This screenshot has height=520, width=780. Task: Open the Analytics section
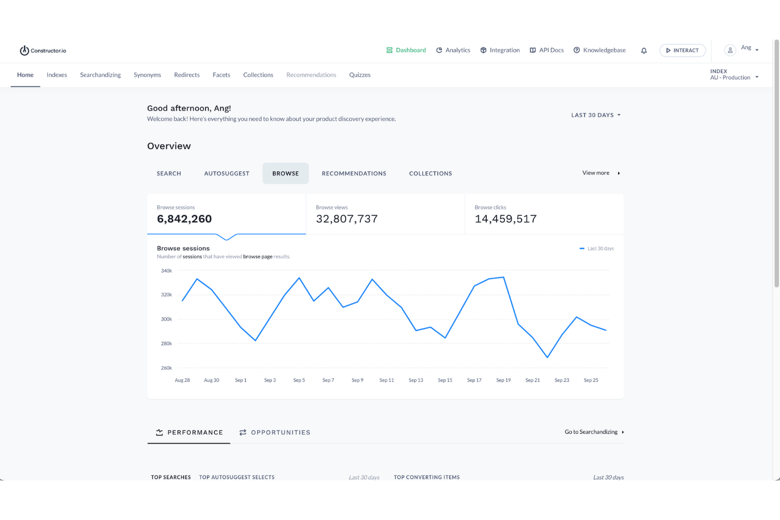[x=453, y=50]
